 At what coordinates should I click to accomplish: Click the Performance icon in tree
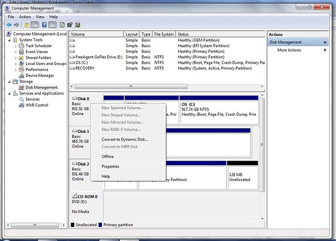(x=21, y=70)
